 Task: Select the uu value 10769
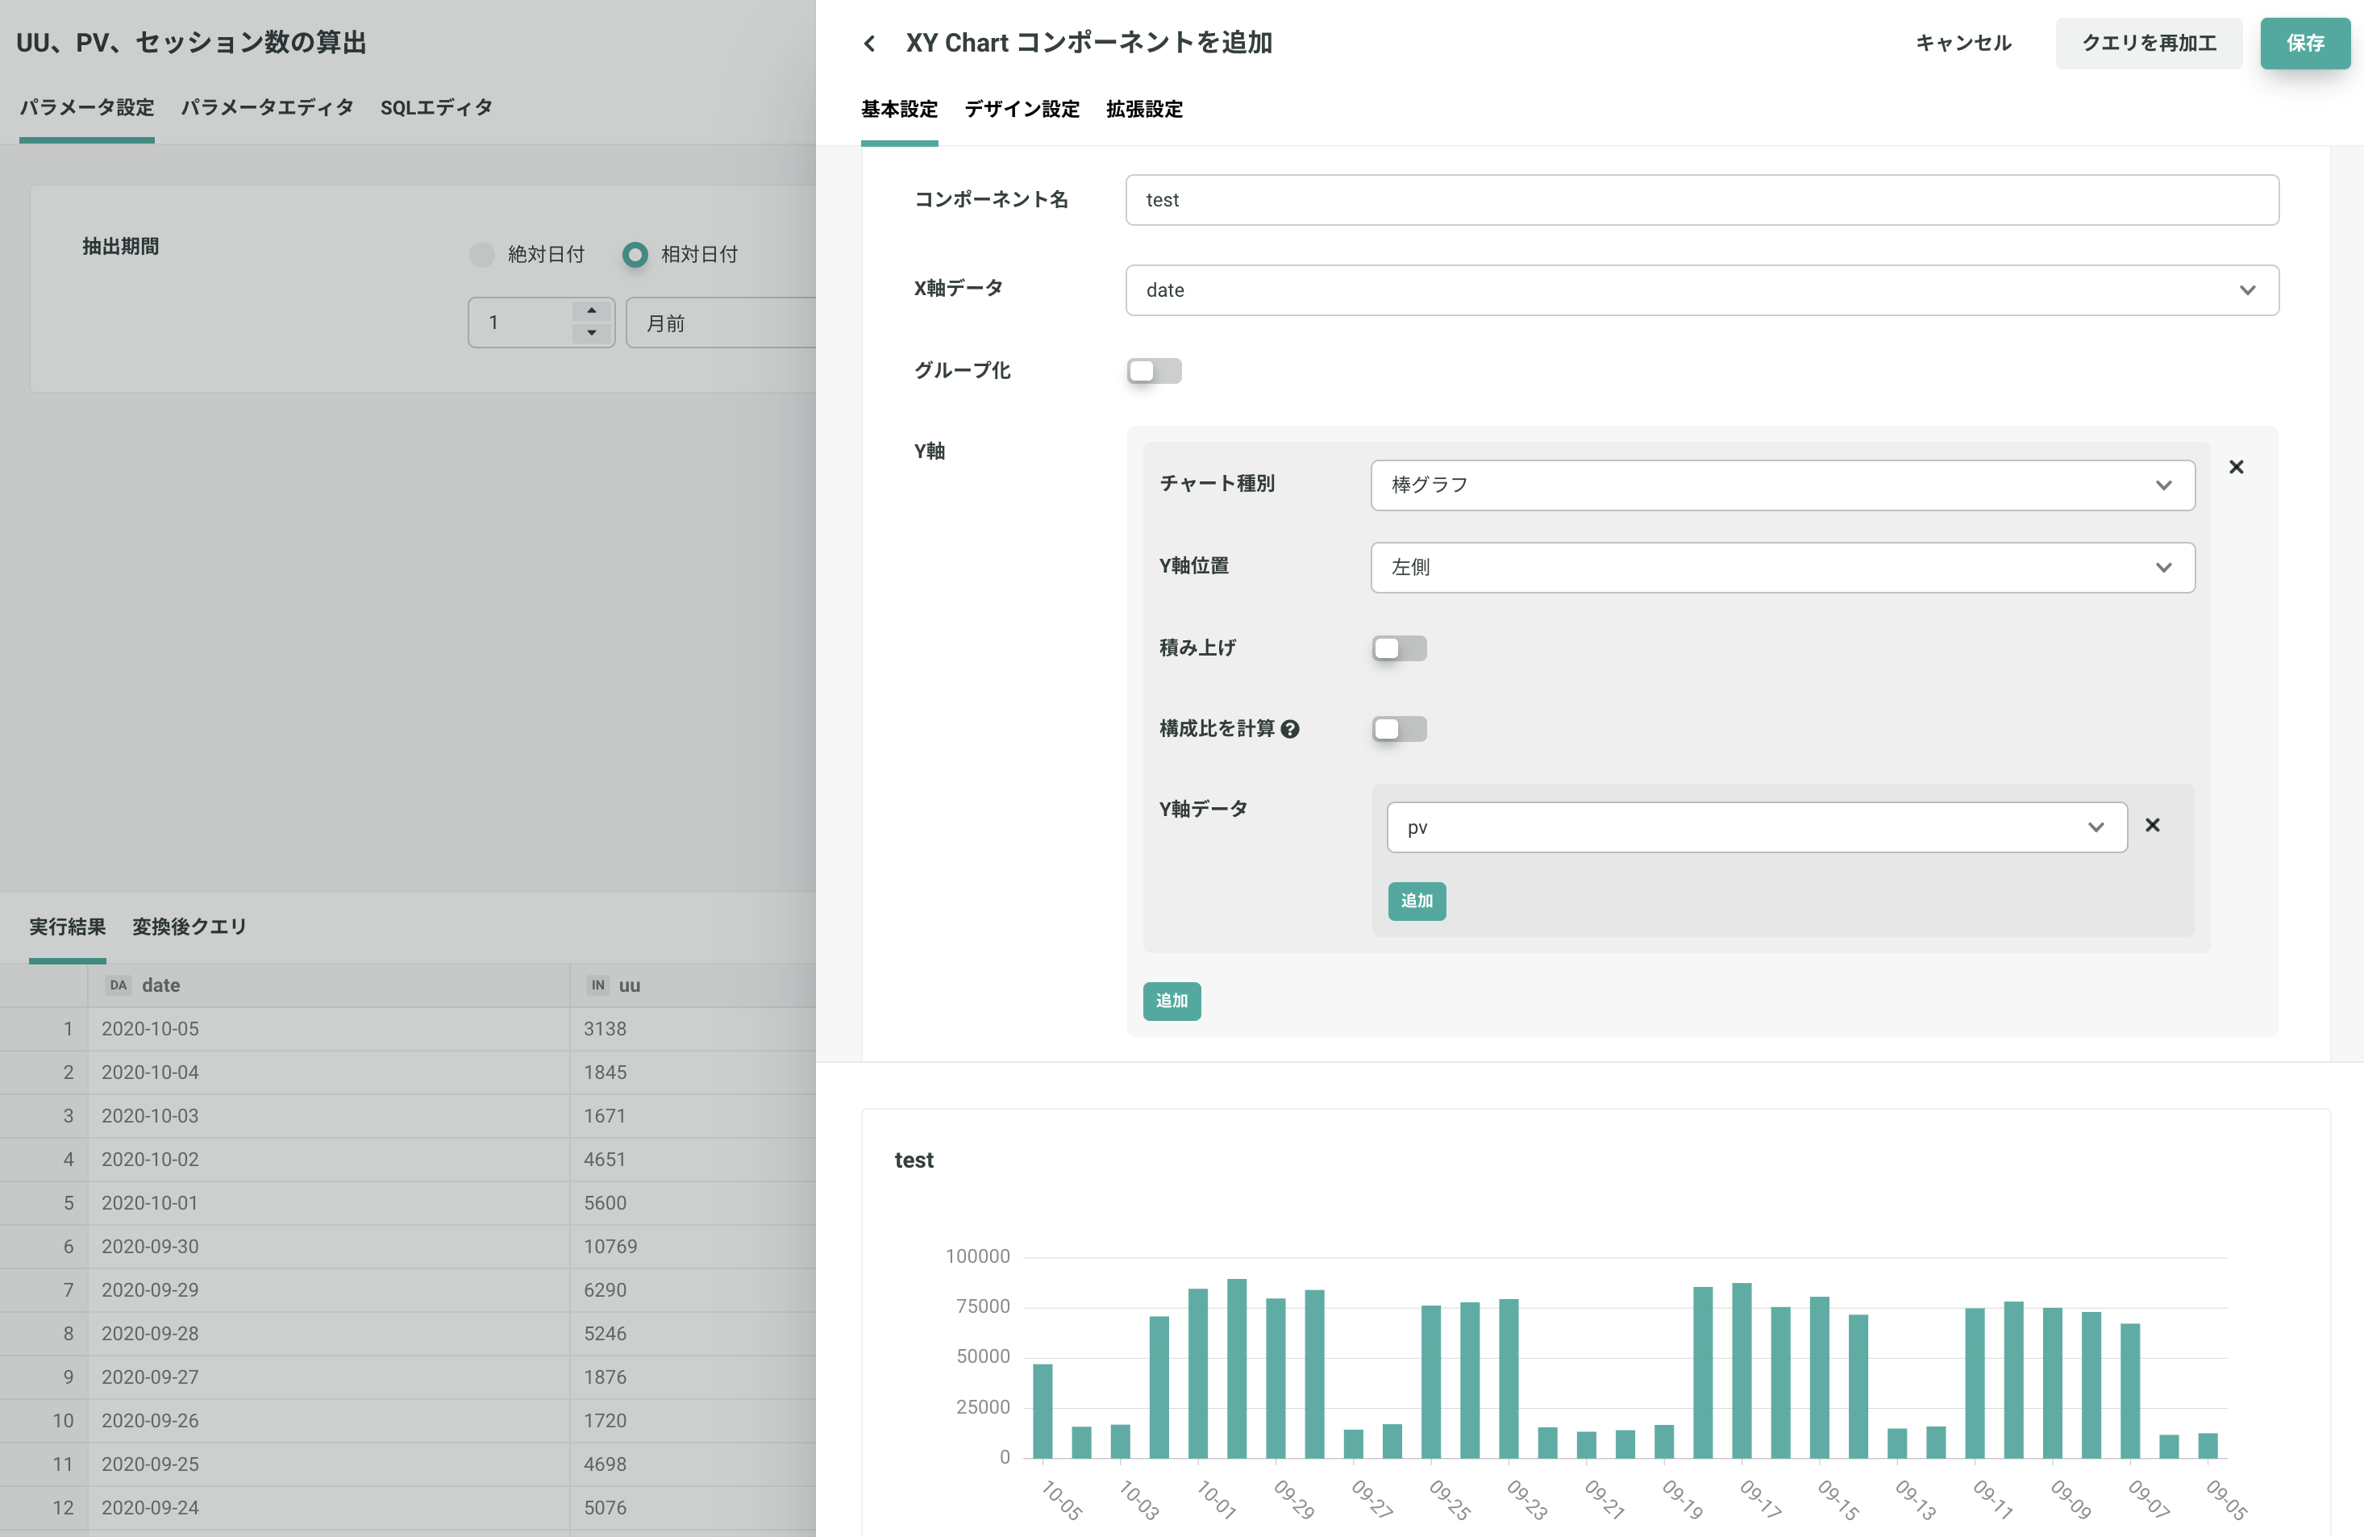[693, 1247]
